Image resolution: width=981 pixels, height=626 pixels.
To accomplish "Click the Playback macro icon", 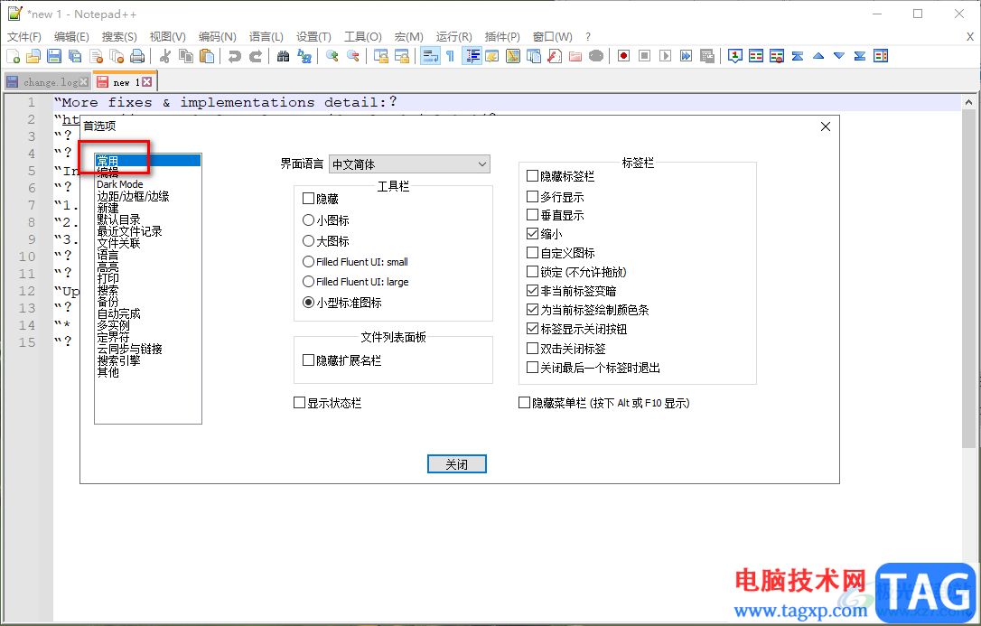I will click(665, 56).
